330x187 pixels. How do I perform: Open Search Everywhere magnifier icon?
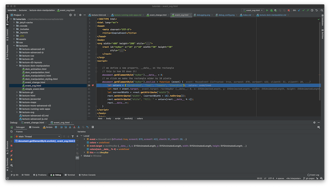point(322,10)
